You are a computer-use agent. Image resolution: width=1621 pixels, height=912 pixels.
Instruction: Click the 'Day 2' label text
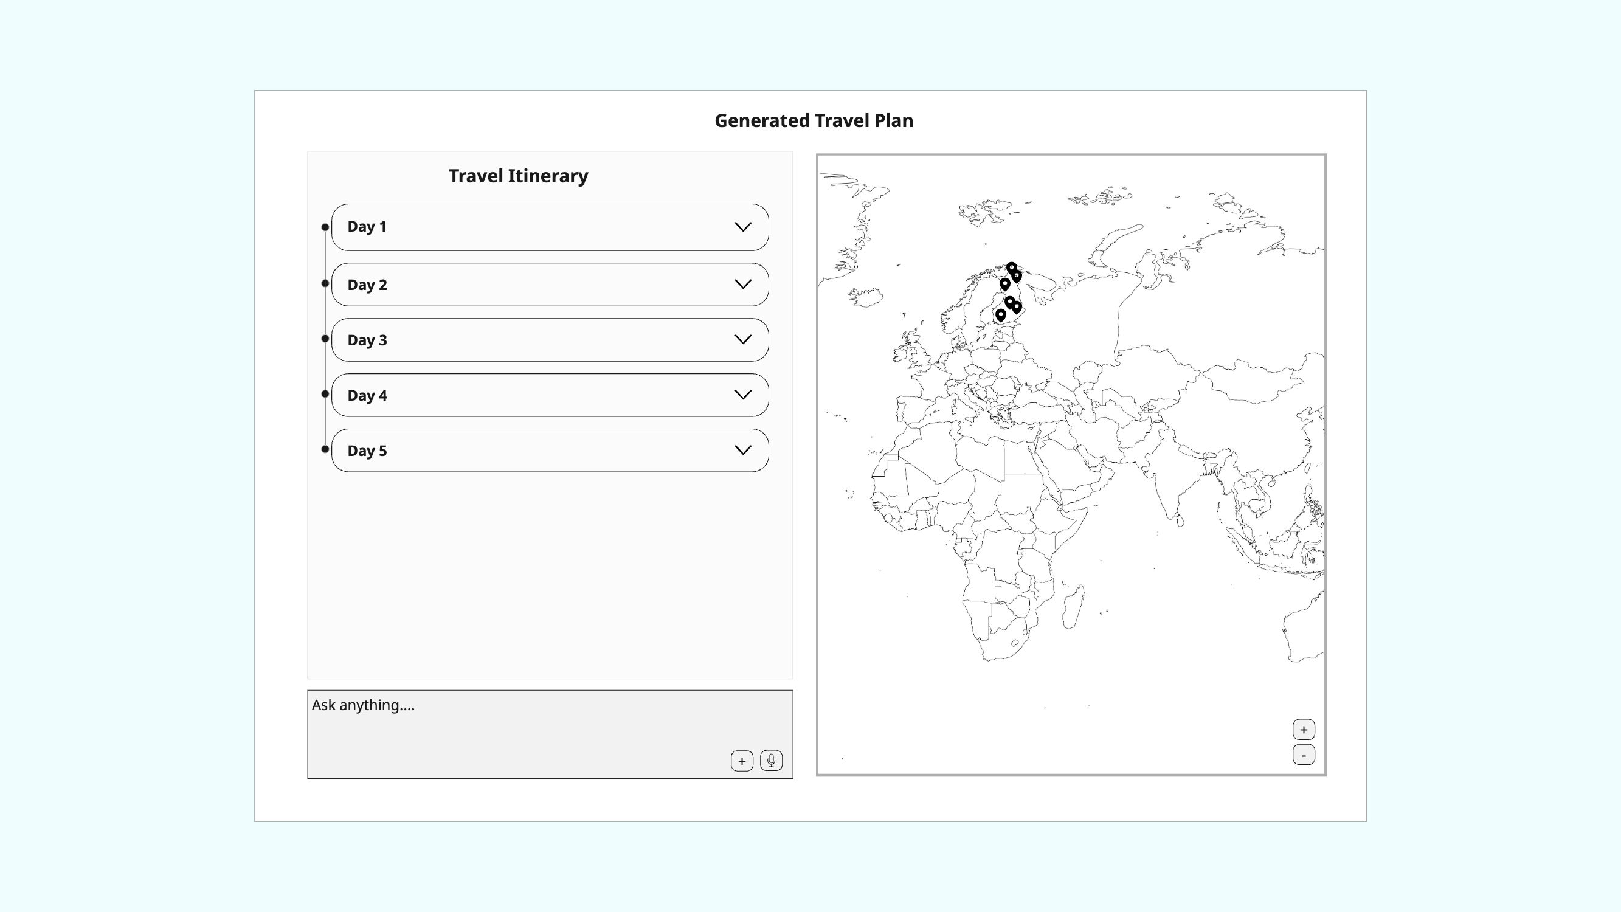coord(367,285)
